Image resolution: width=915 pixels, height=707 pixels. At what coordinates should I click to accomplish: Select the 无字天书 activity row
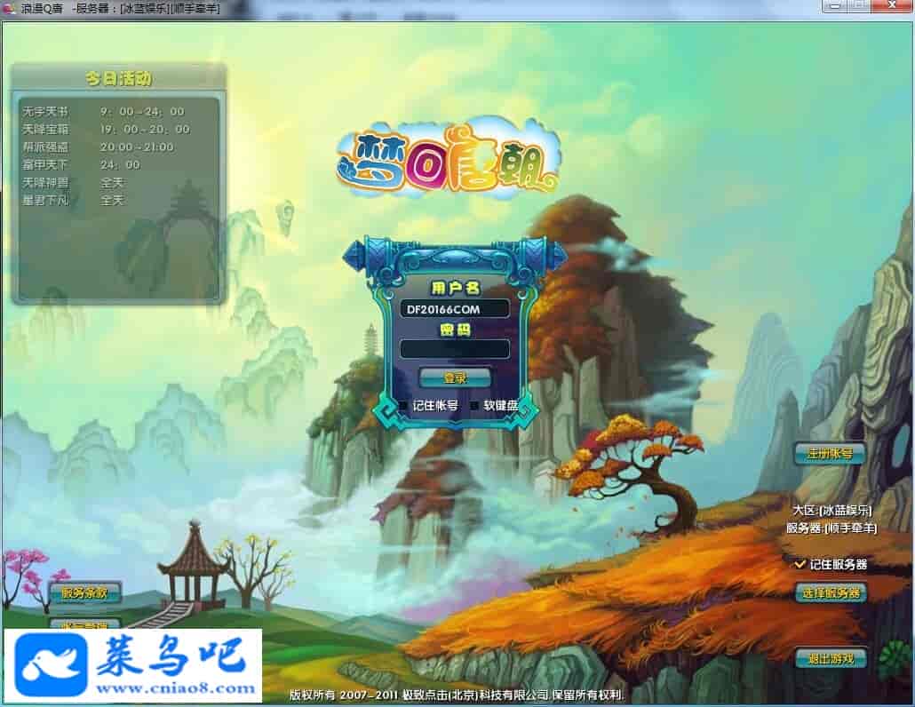[104, 111]
